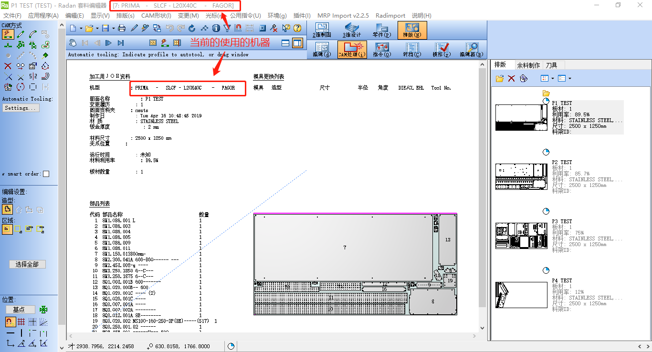The height and width of the screenshot is (352, 652).
Task: Click the play step-forward icon
Action: (109, 43)
